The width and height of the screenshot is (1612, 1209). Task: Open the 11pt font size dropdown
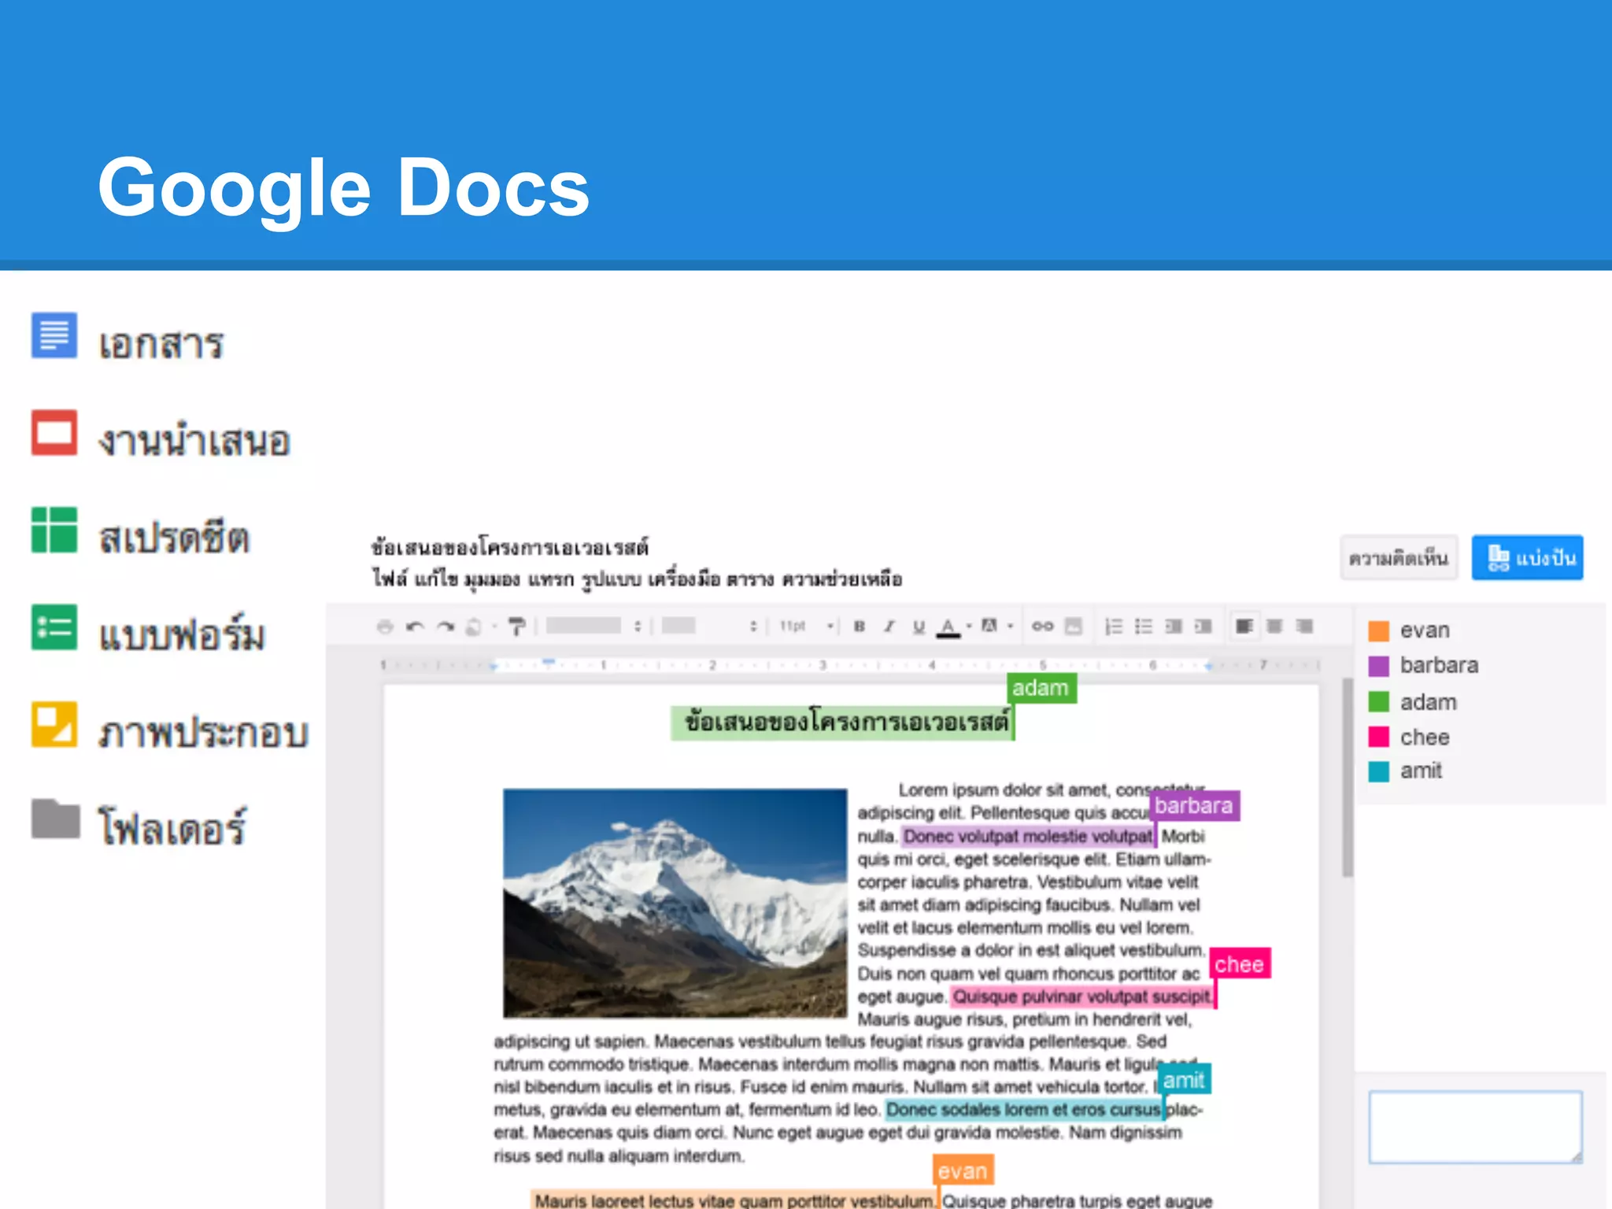click(x=807, y=627)
